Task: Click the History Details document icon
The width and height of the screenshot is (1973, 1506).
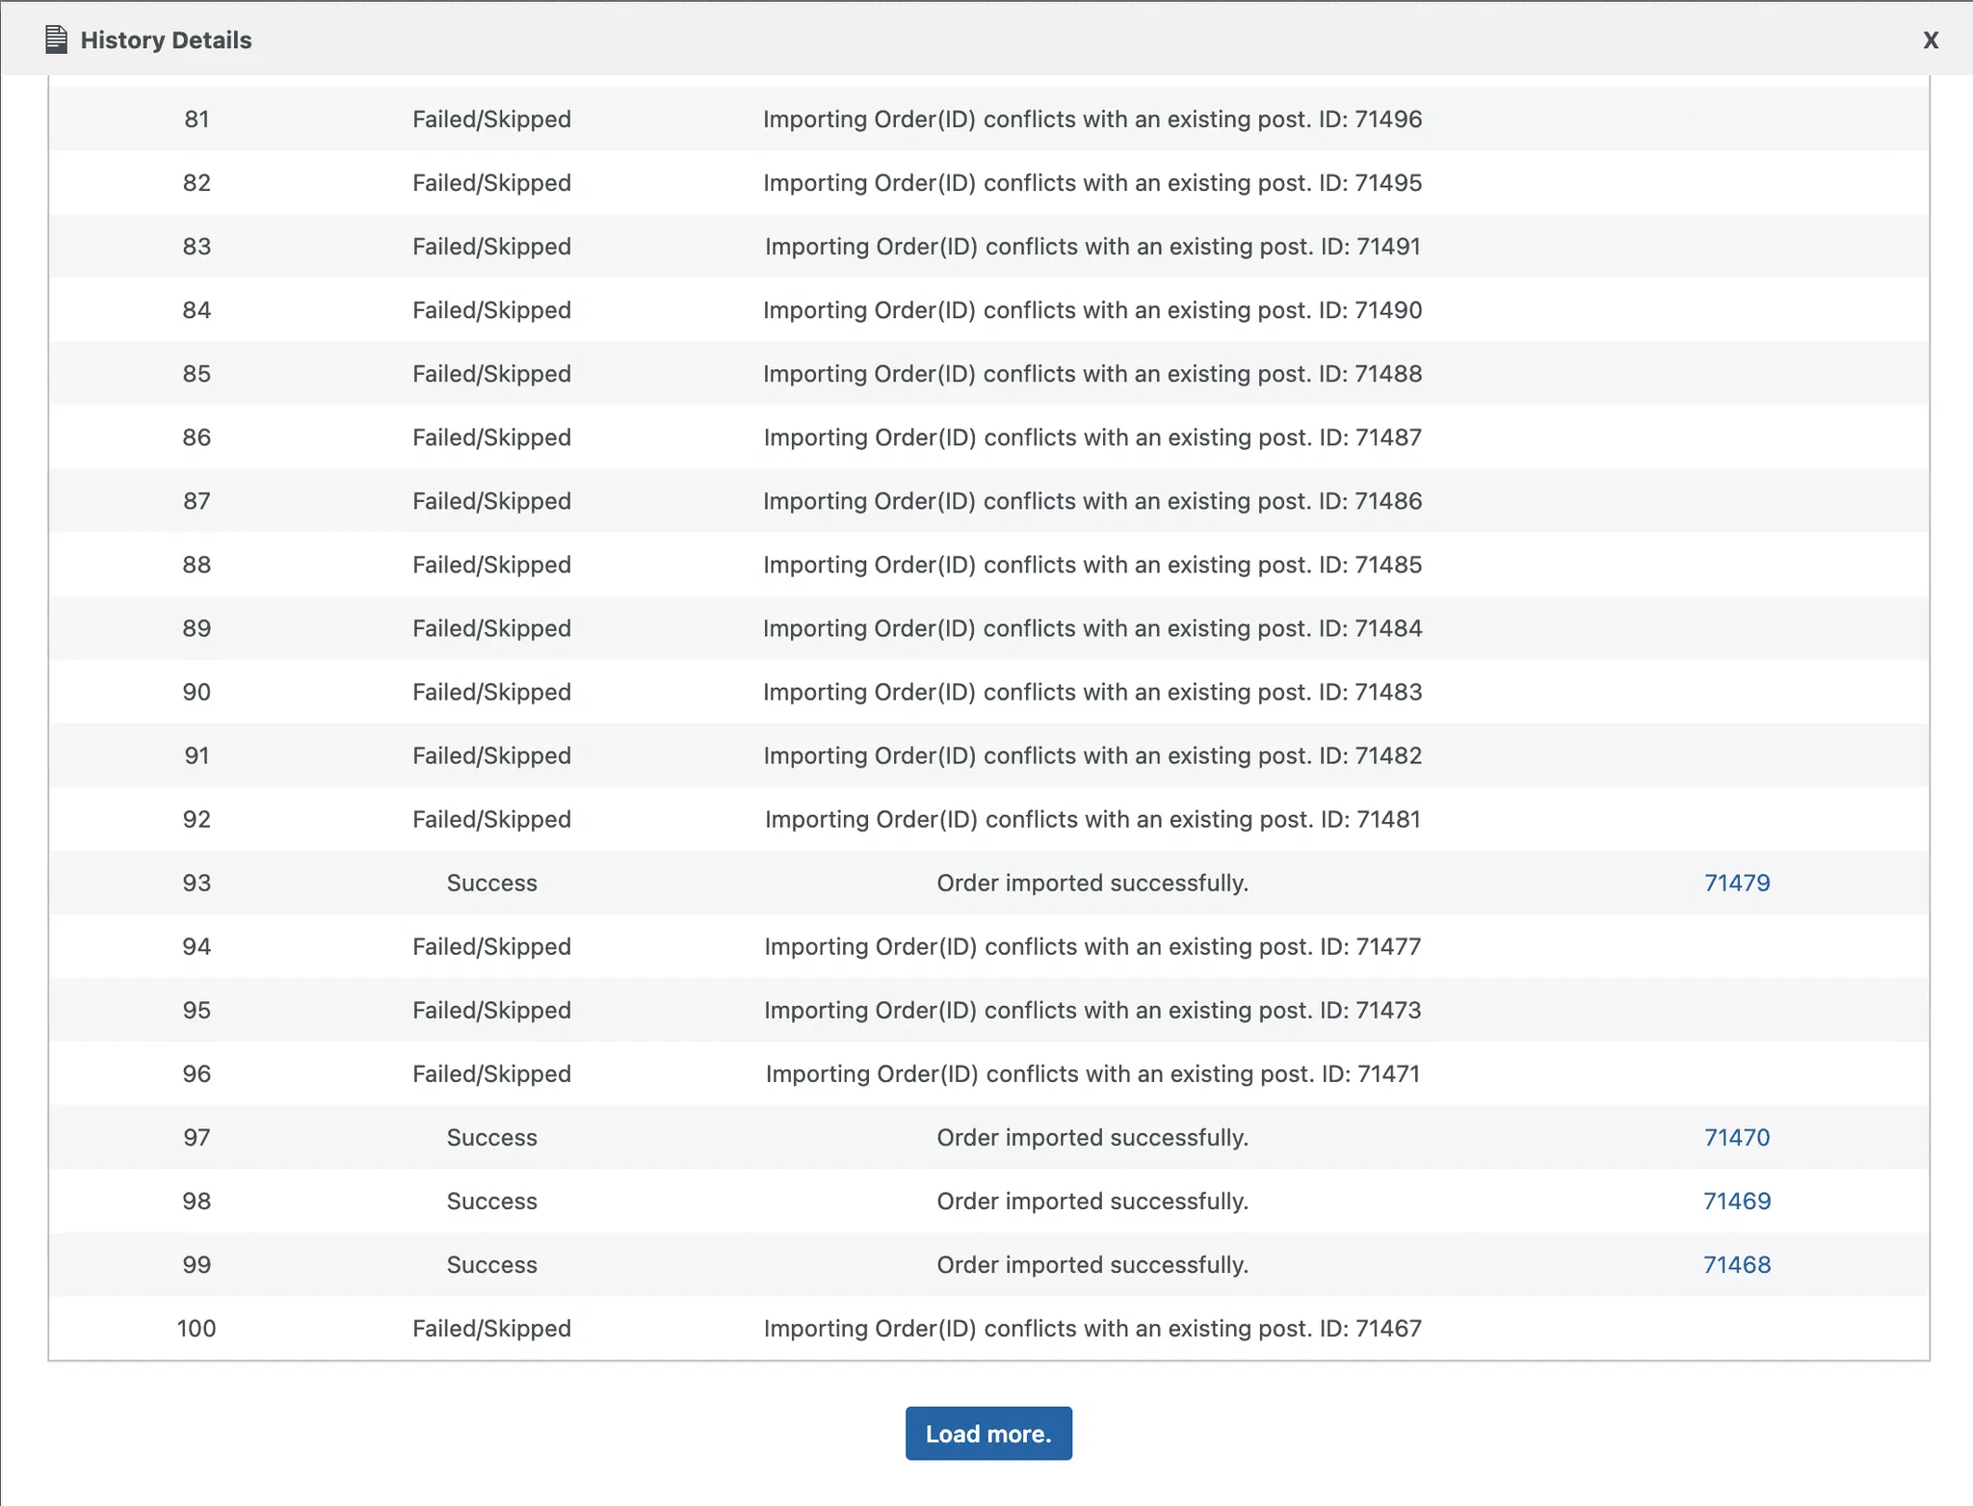Action: point(56,40)
